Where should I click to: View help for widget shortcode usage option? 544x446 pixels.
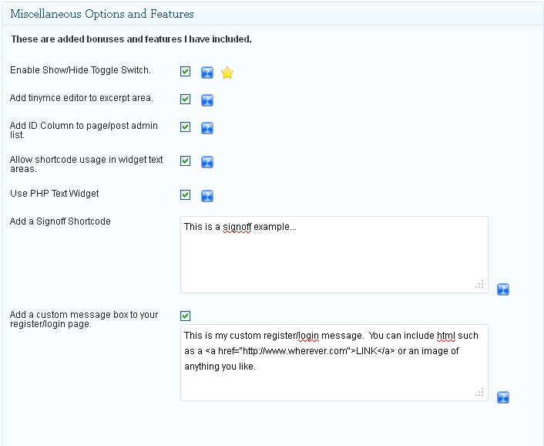click(207, 162)
